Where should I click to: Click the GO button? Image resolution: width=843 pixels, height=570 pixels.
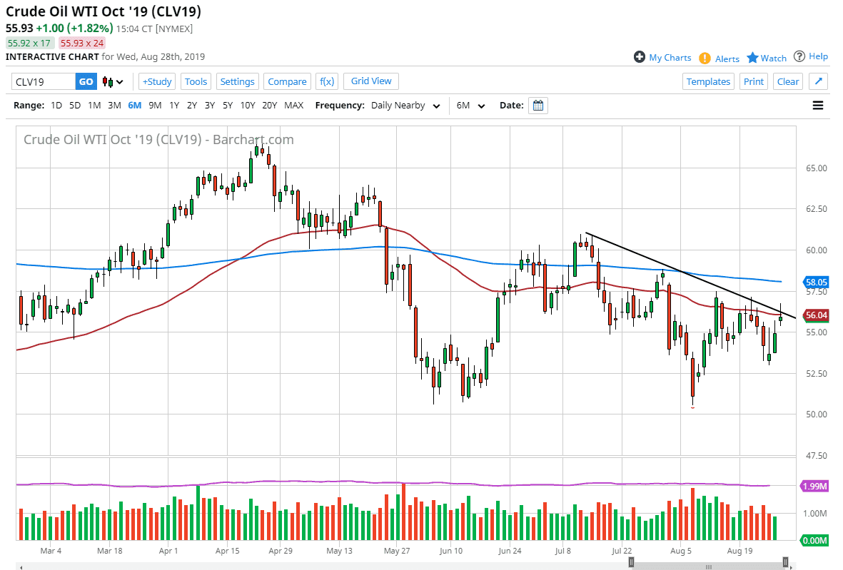click(x=85, y=81)
